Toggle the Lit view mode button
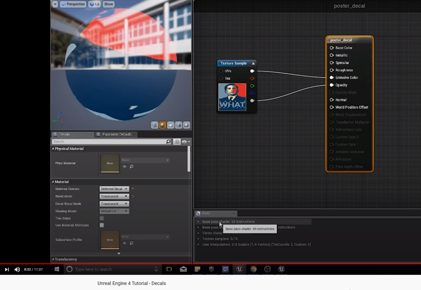Viewport: 421px width, 290px height. coord(95,4)
